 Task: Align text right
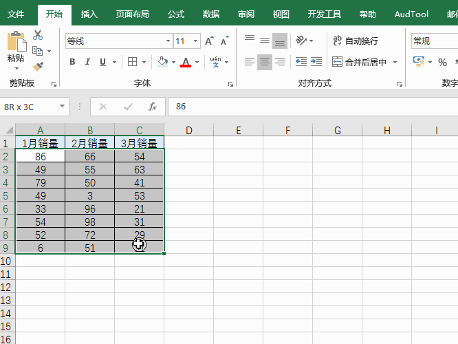pyautogui.click(x=280, y=62)
